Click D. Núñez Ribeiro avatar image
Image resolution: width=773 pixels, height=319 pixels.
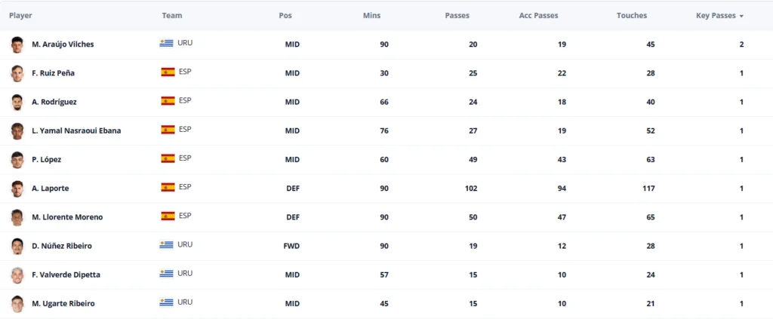pyautogui.click(x=17, y=246)
